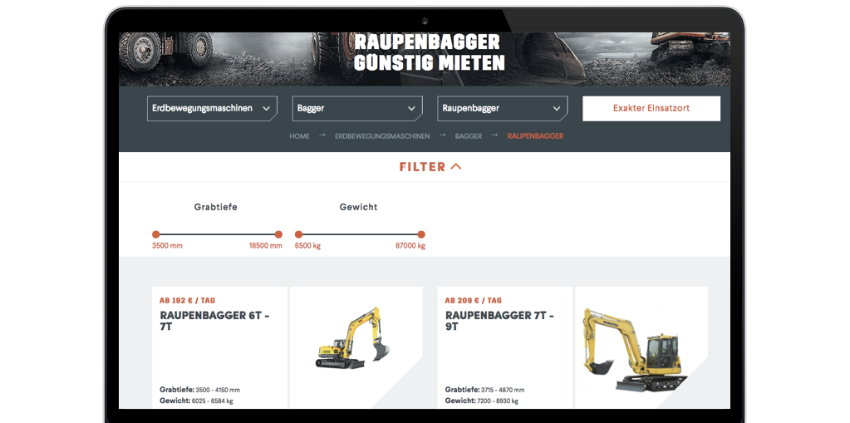Click the Raupenbagger günstig mieten headline

[x=430, y=52]
